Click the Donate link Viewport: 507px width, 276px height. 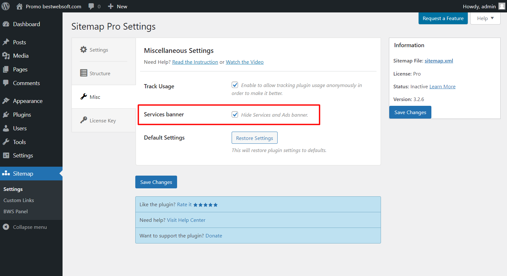coord(214,236)
